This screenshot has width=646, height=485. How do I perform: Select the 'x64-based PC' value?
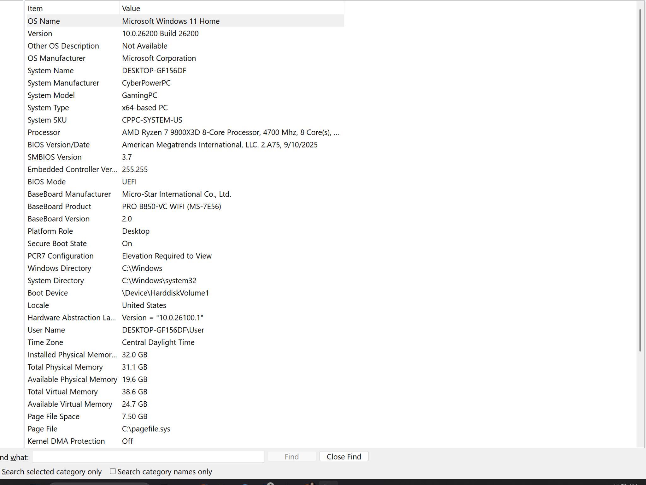click(145, 107)
